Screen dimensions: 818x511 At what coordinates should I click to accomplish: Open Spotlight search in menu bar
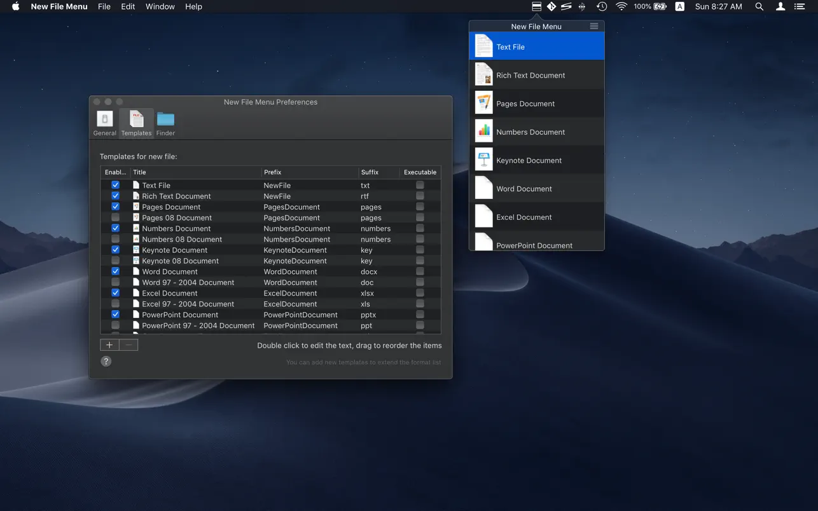point(759,6)
